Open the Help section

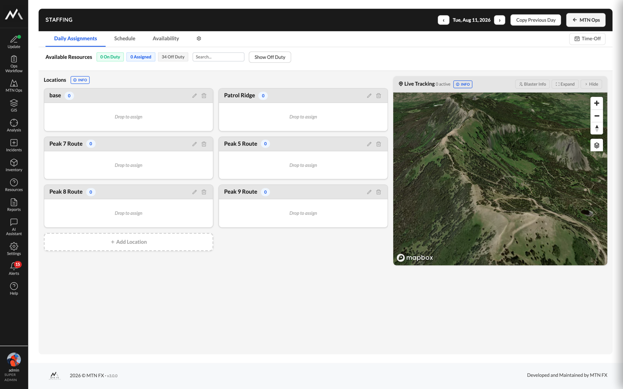(14, 289)
